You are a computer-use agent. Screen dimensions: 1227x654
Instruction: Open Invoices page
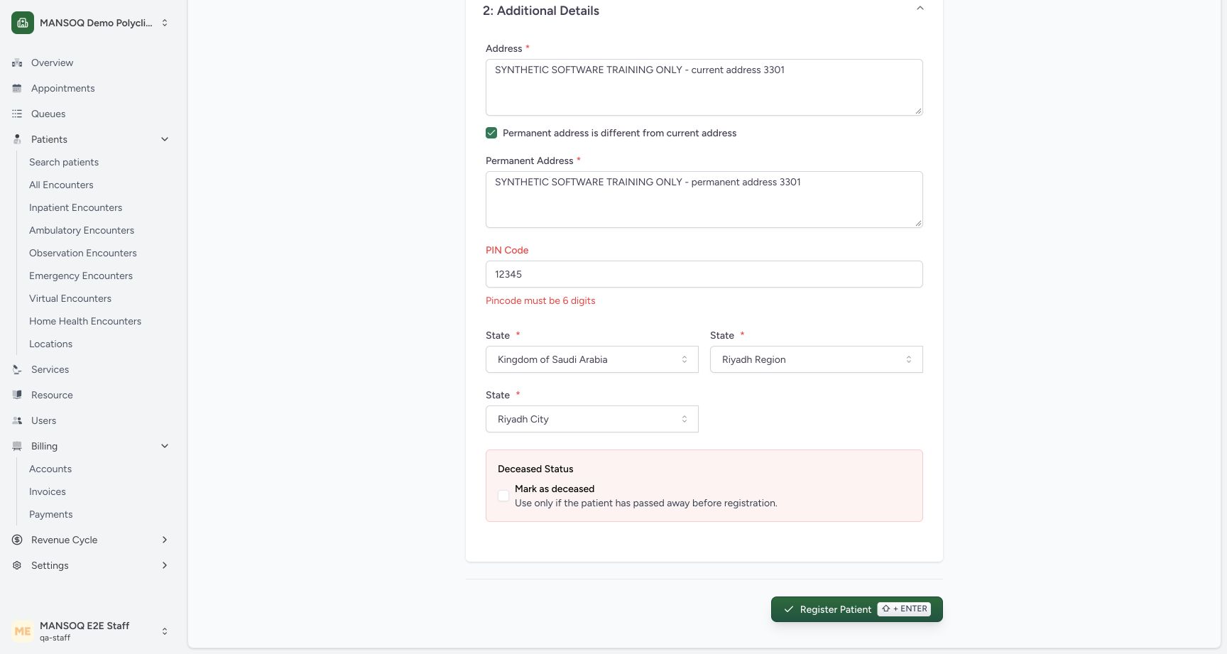point(48,491)
